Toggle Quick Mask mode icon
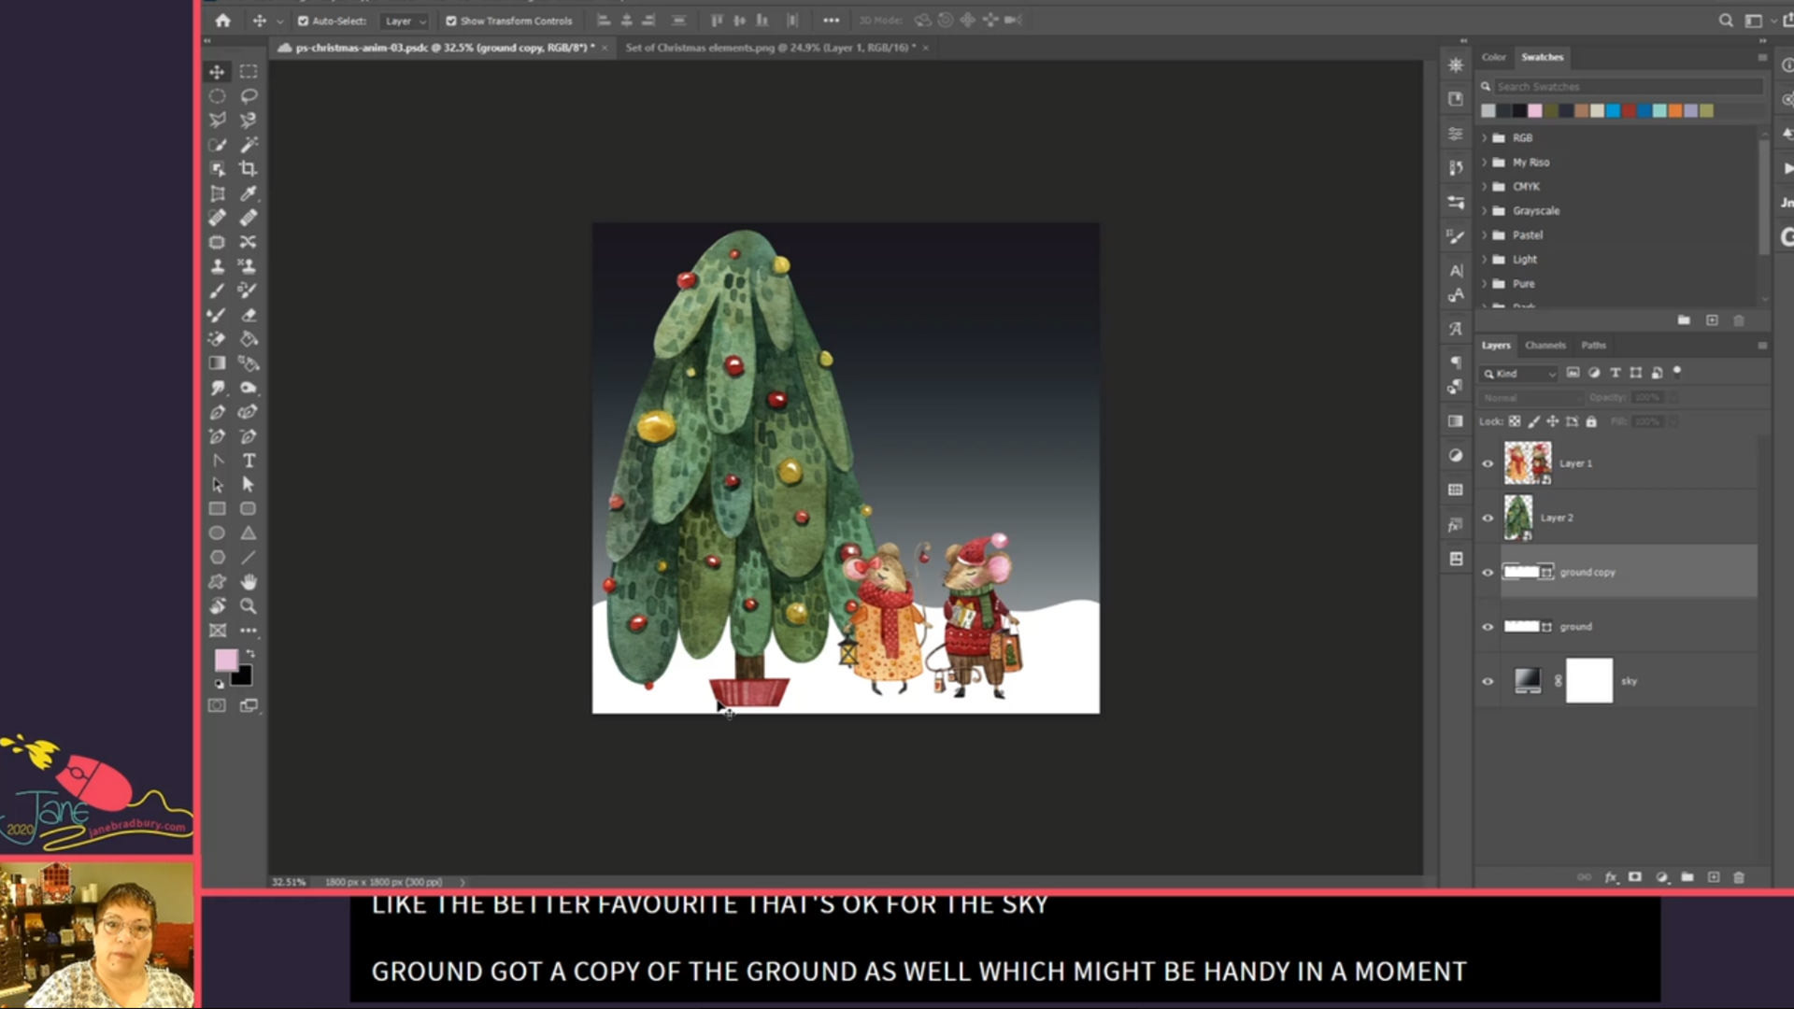Viewport: 1794px width, 1009px height. (217, 705)
